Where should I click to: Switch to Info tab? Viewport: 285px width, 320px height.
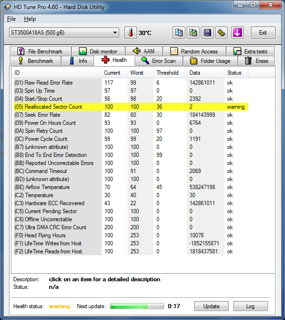point(78,61)
